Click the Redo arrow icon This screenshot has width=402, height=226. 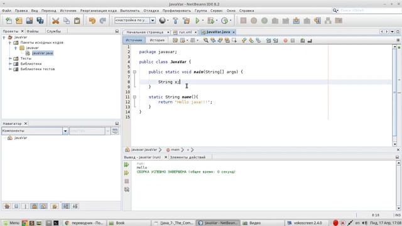pos(103,21)
